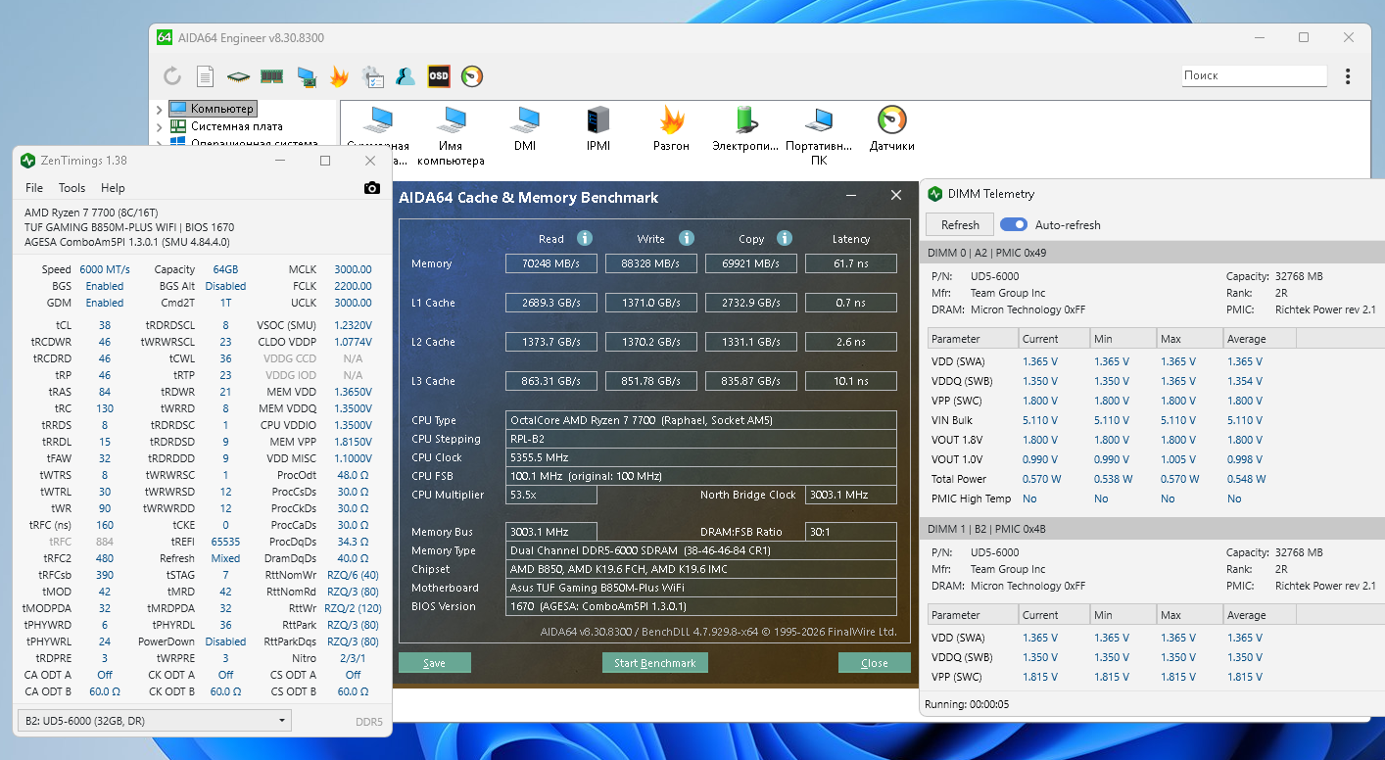Click the info icon next to Copy

[785, 238]
